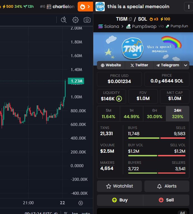Toggle auto scale on chart
This screenshot has height=214, width=193.
click(x=86, y=213)
